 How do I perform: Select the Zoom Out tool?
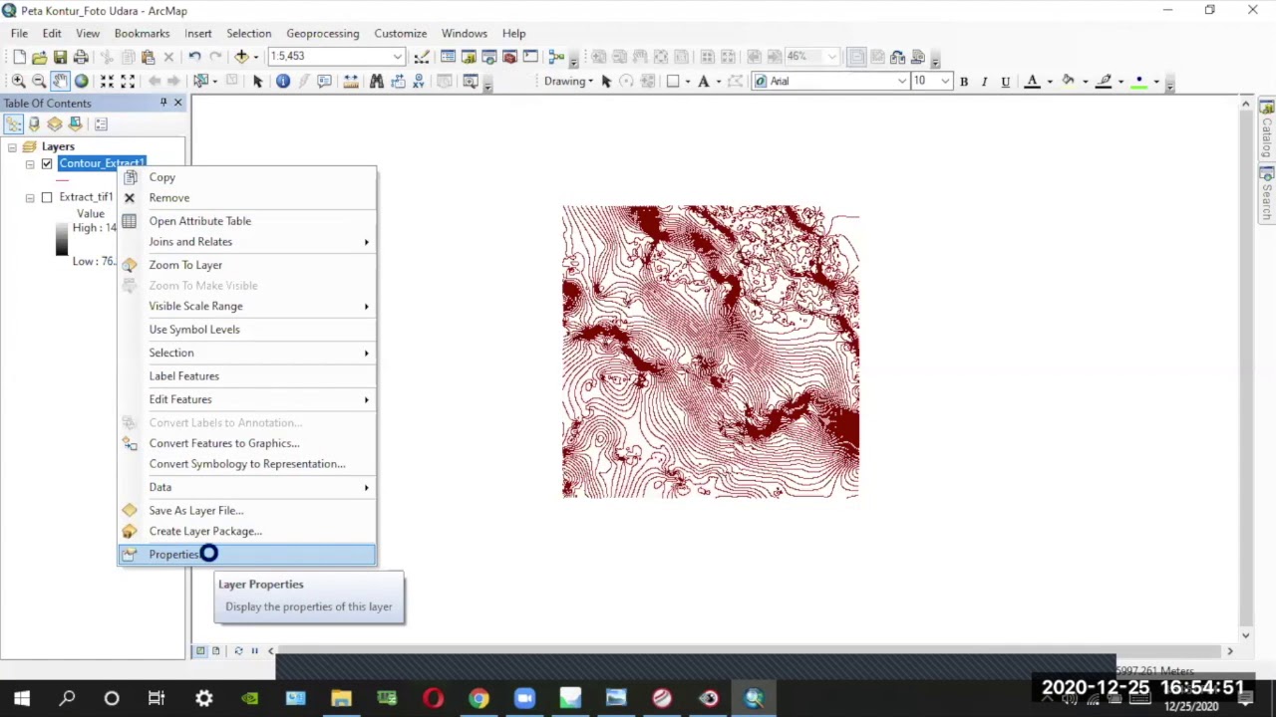coord(39,81)
